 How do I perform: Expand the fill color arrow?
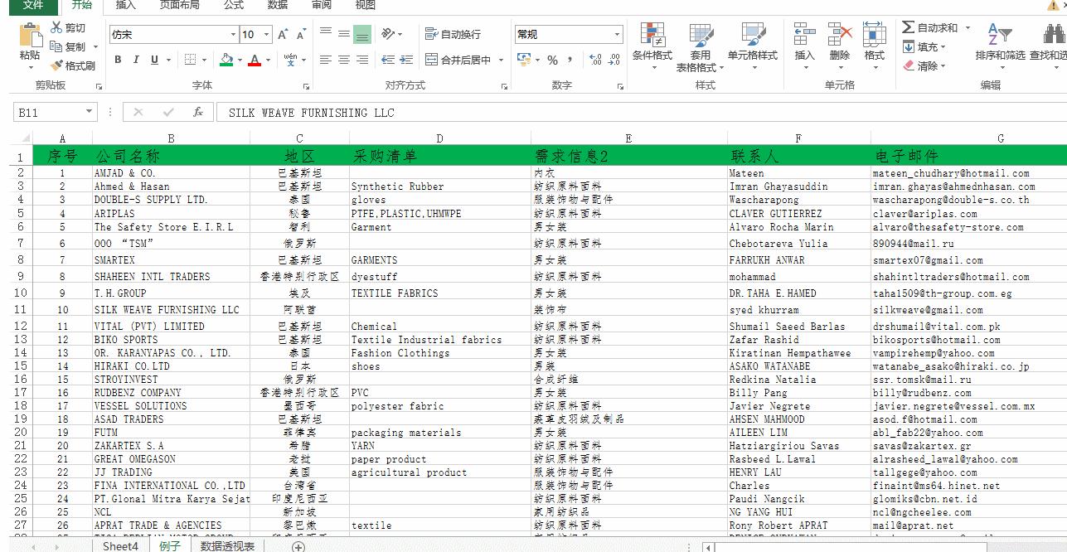(x=240, y=60)
